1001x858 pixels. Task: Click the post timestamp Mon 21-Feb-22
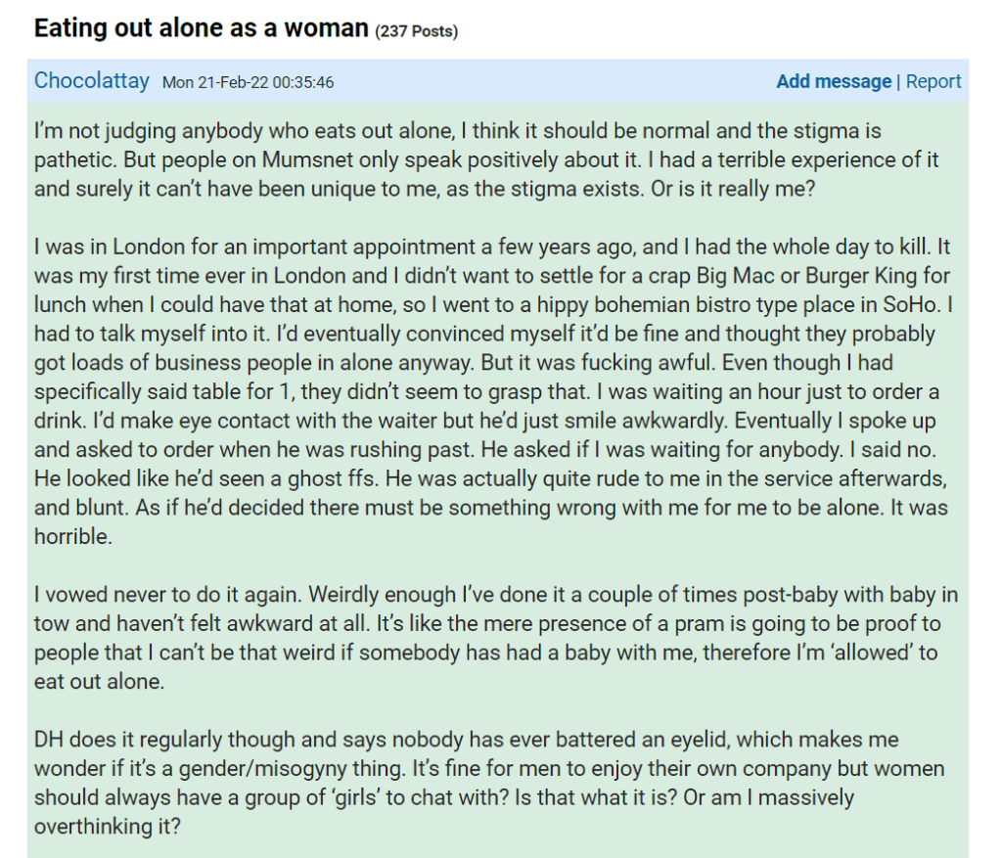(248, 82)
